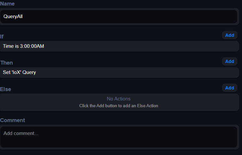Click the If section label
Viewport: 242px width, 155px height.
2,37
